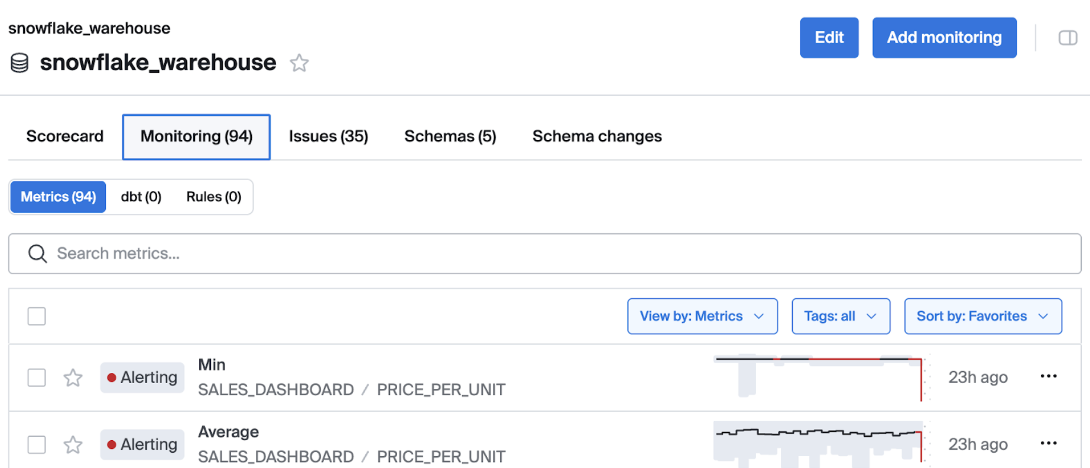1090x468 pixels.
Task: Click the Edit button
Action: [x=829, y=38]
